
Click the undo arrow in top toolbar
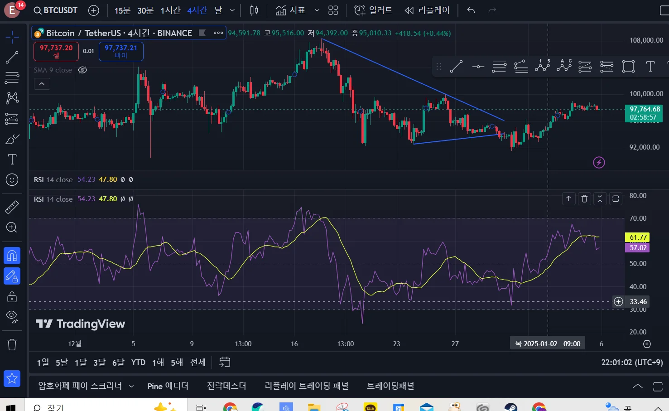coord(471,10)
